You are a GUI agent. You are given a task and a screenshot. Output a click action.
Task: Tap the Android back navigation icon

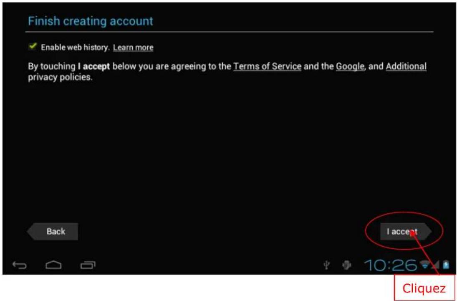(20, 265)
